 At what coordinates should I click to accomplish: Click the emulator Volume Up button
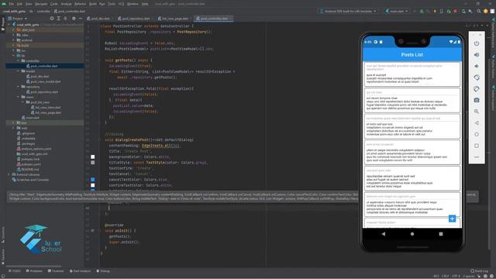[477, 55]
